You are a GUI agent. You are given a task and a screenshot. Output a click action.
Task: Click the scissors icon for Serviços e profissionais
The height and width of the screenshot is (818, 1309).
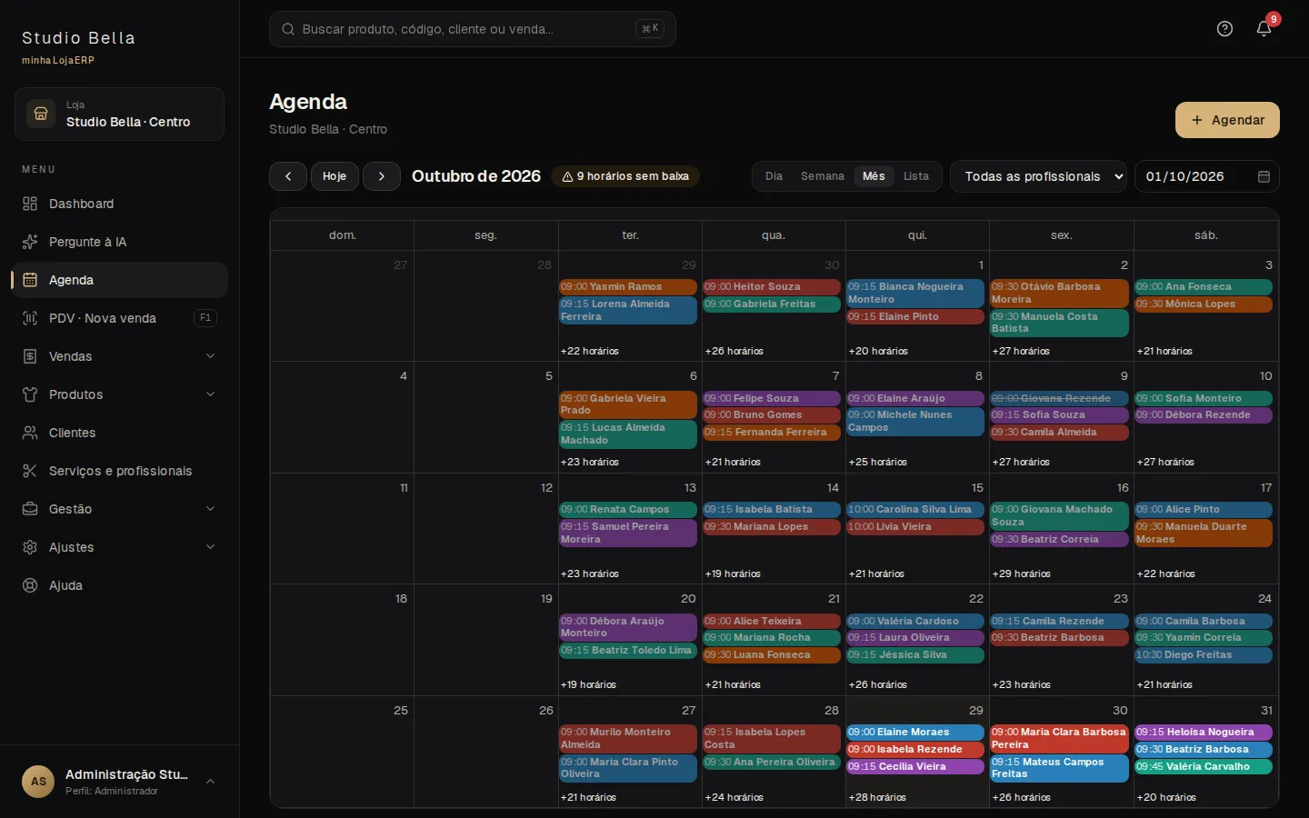point(30,471)
